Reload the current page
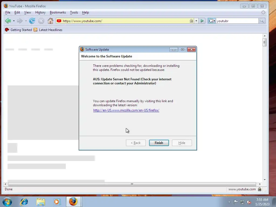 pyautogui.click(x=32, y=21)
